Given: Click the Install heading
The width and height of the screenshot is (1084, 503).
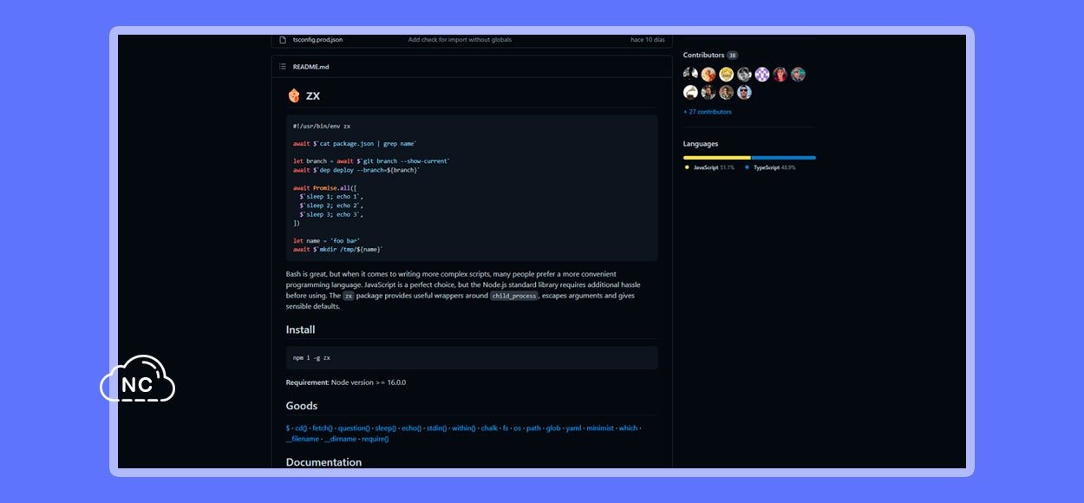Looking at the screenshot, I should pyautogui.click(x=301, y=330).
